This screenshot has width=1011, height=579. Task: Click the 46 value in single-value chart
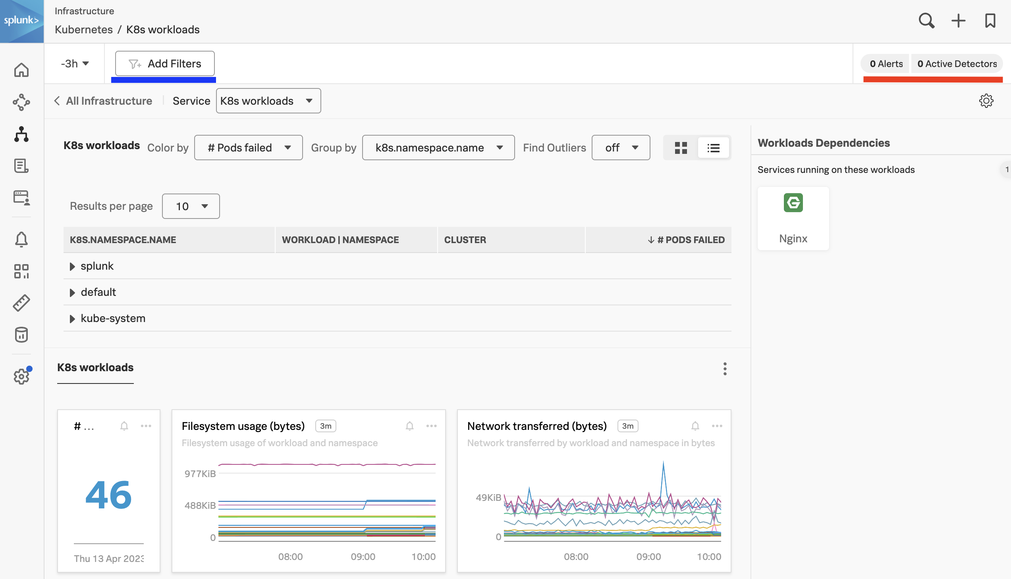tap(108, 495)
